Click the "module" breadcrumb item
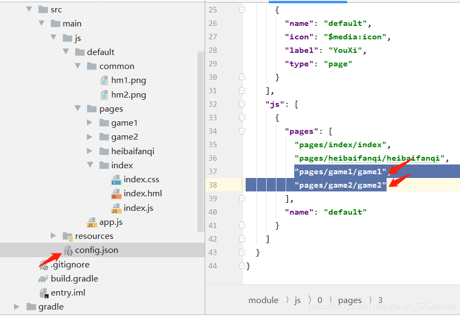 click(263, 300)
